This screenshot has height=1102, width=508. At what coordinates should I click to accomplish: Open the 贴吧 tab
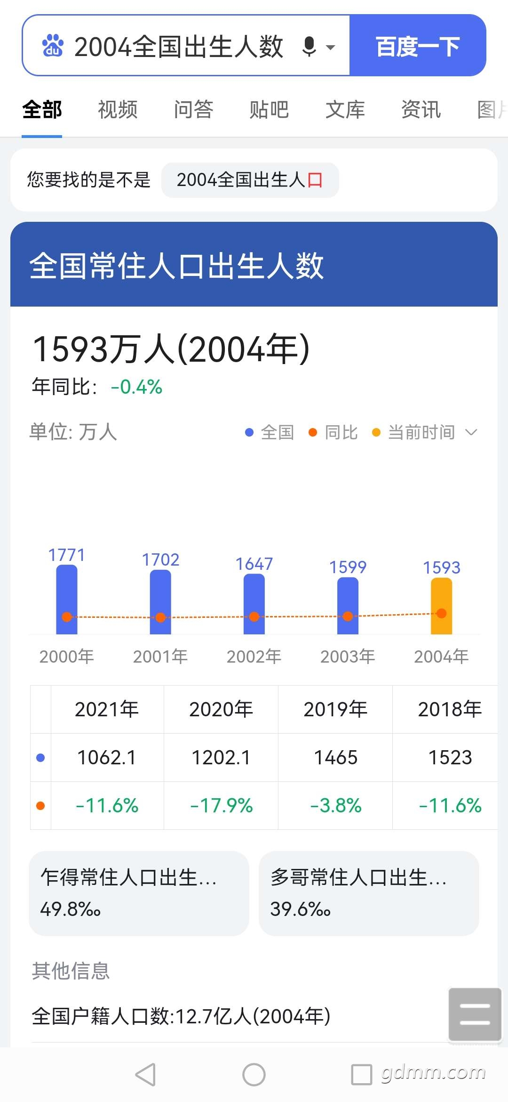click(269, 110)
